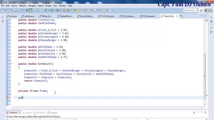214x120 pixels.
Task: Open the Run dropdown arrow
Action: 55,10
